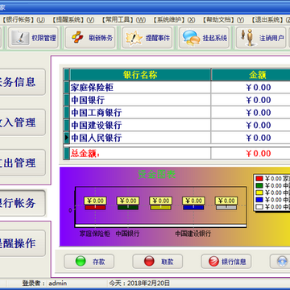Image resolution: width=290 pixels, height=290 pixels.
Task: Click the red ball icon on 取款
Action: (149, 261)
